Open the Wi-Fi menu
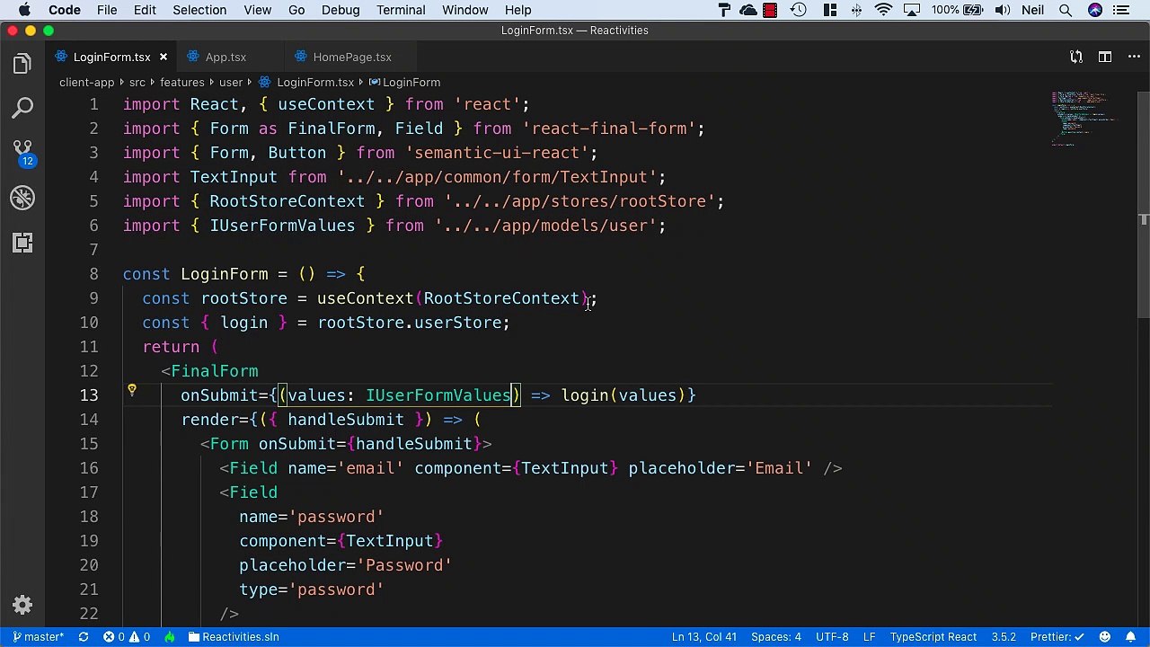 (884, 10)
